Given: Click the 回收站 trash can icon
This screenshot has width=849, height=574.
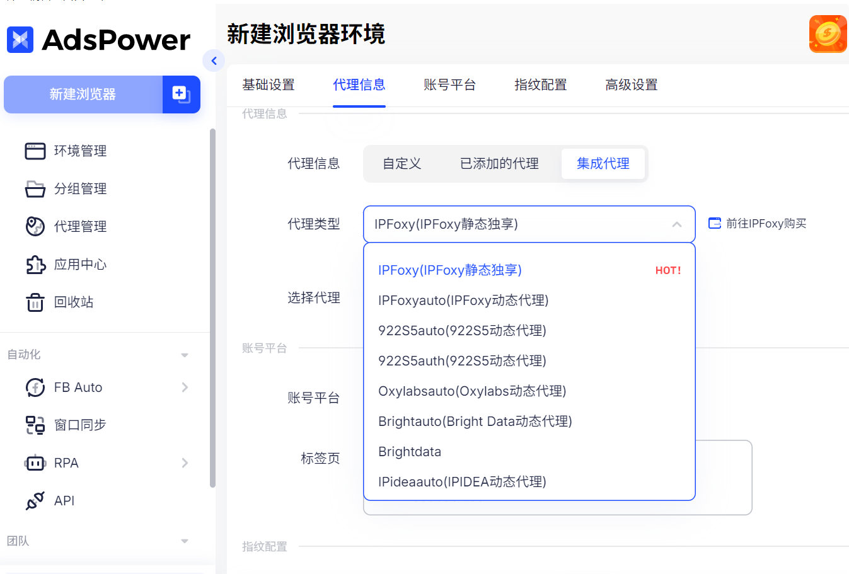Looking at the screenshot, I should click(x=35, y=302).
